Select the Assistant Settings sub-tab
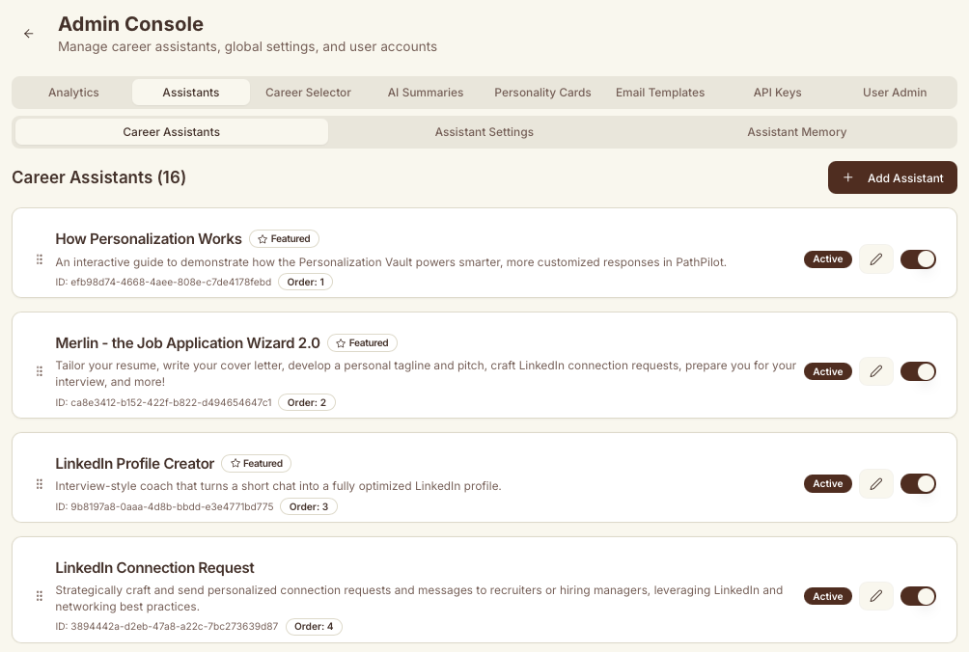 pos(484,132)
